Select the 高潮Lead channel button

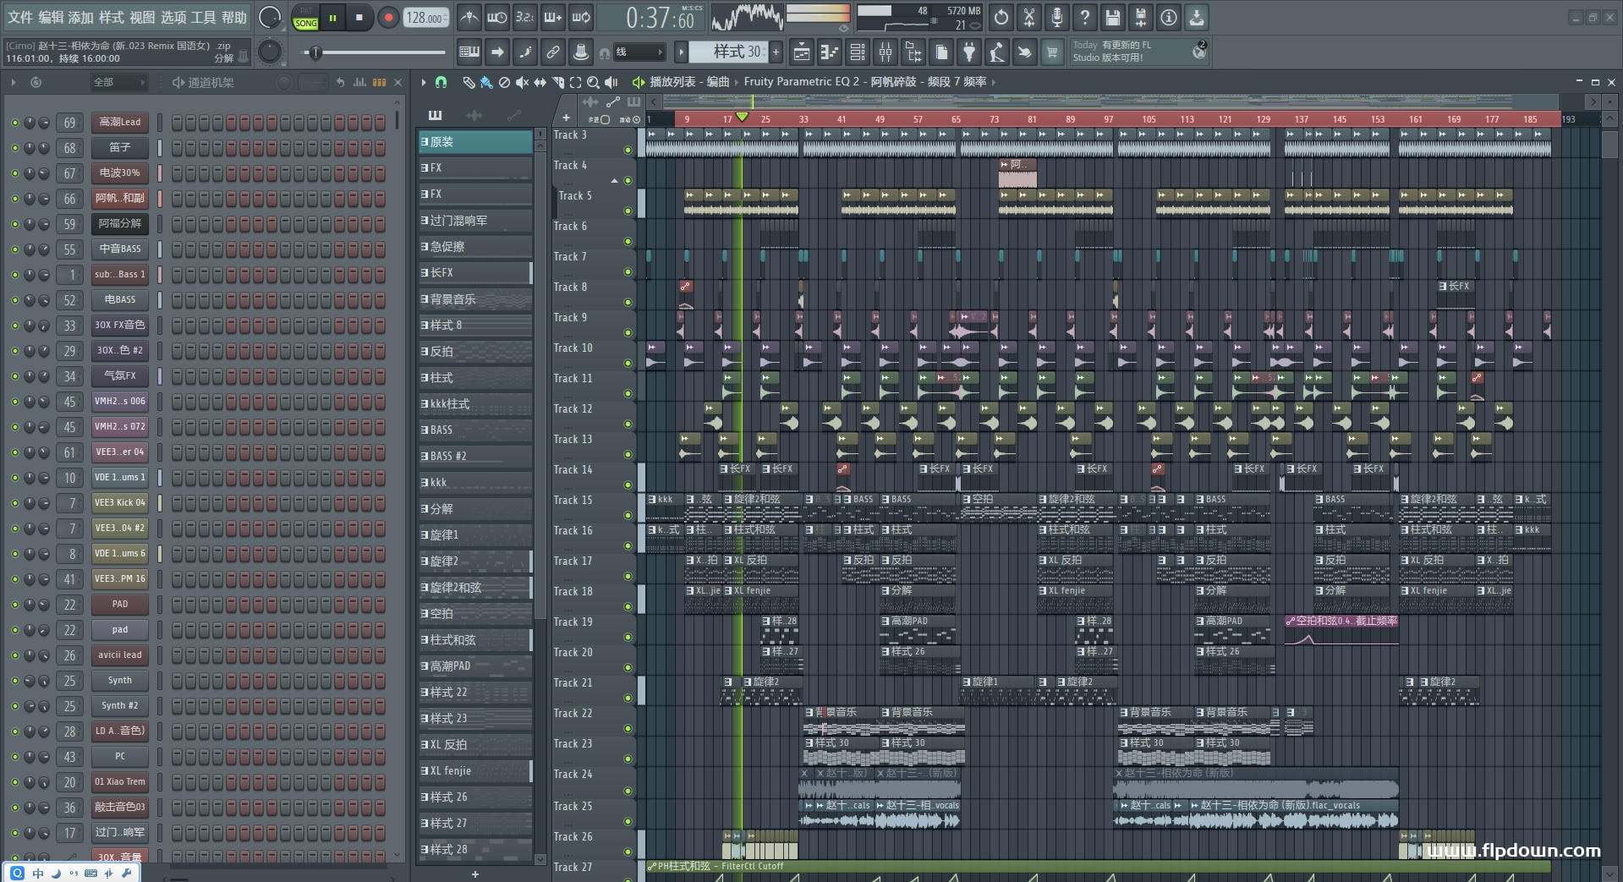(120, 123)
